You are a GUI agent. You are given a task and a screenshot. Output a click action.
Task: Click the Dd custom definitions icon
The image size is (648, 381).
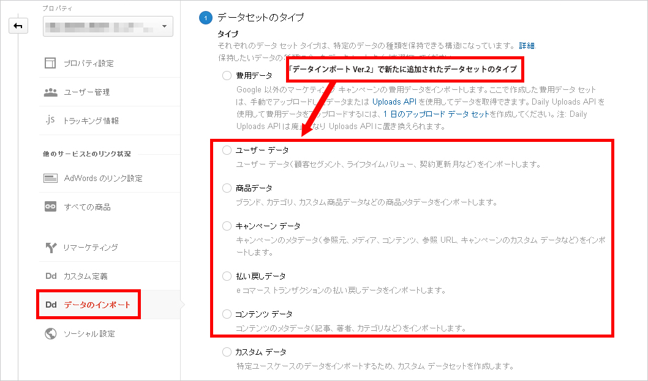(x=51, y=276)
